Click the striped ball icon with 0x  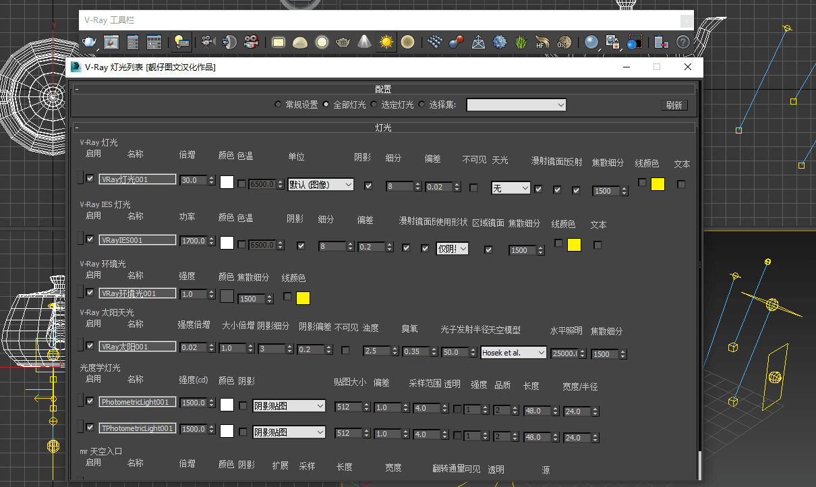tap(564, 42)
